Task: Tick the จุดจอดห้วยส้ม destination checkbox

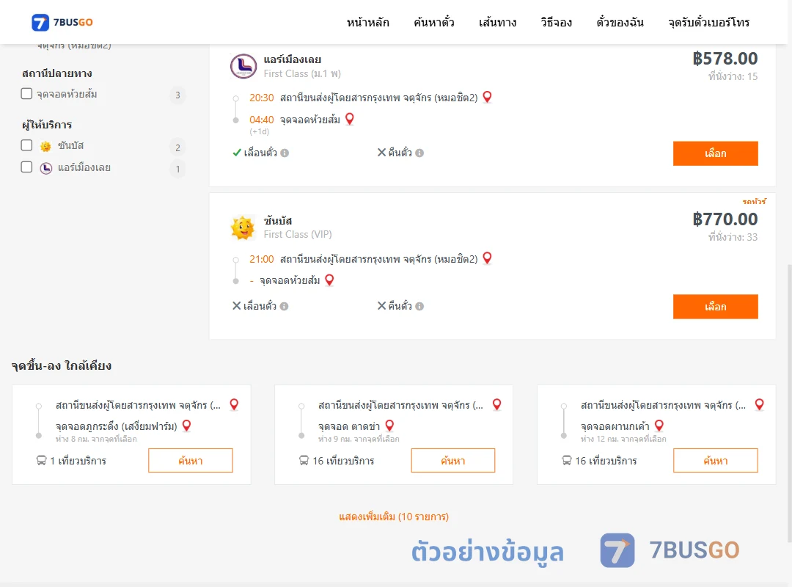Action: [27, 93]
